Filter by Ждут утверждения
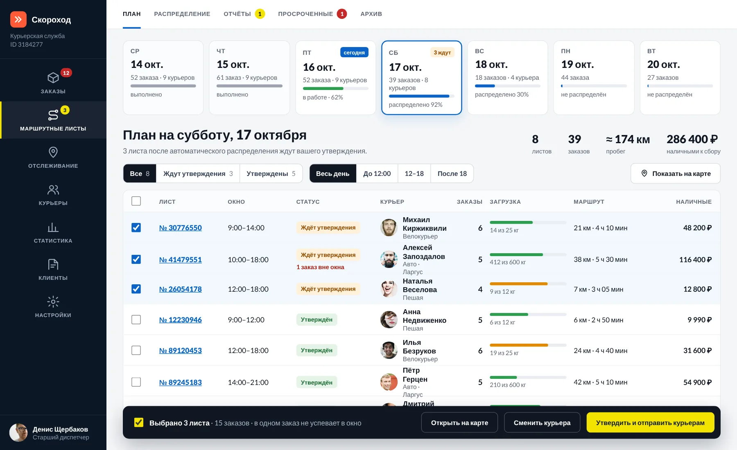737x450 pixels. point(198,173)
